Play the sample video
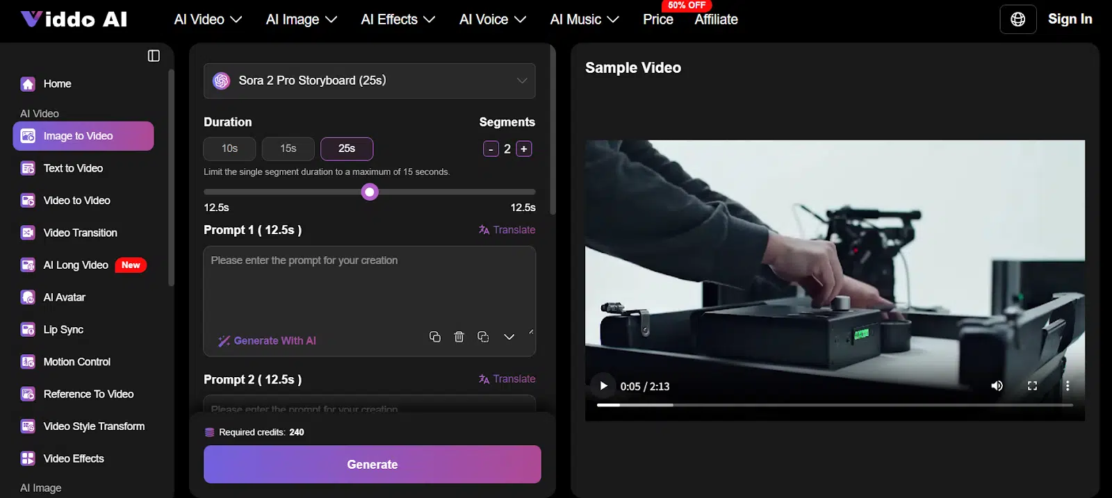The height and width of the screenshot is (498, 1112). [x=603, y=385]
